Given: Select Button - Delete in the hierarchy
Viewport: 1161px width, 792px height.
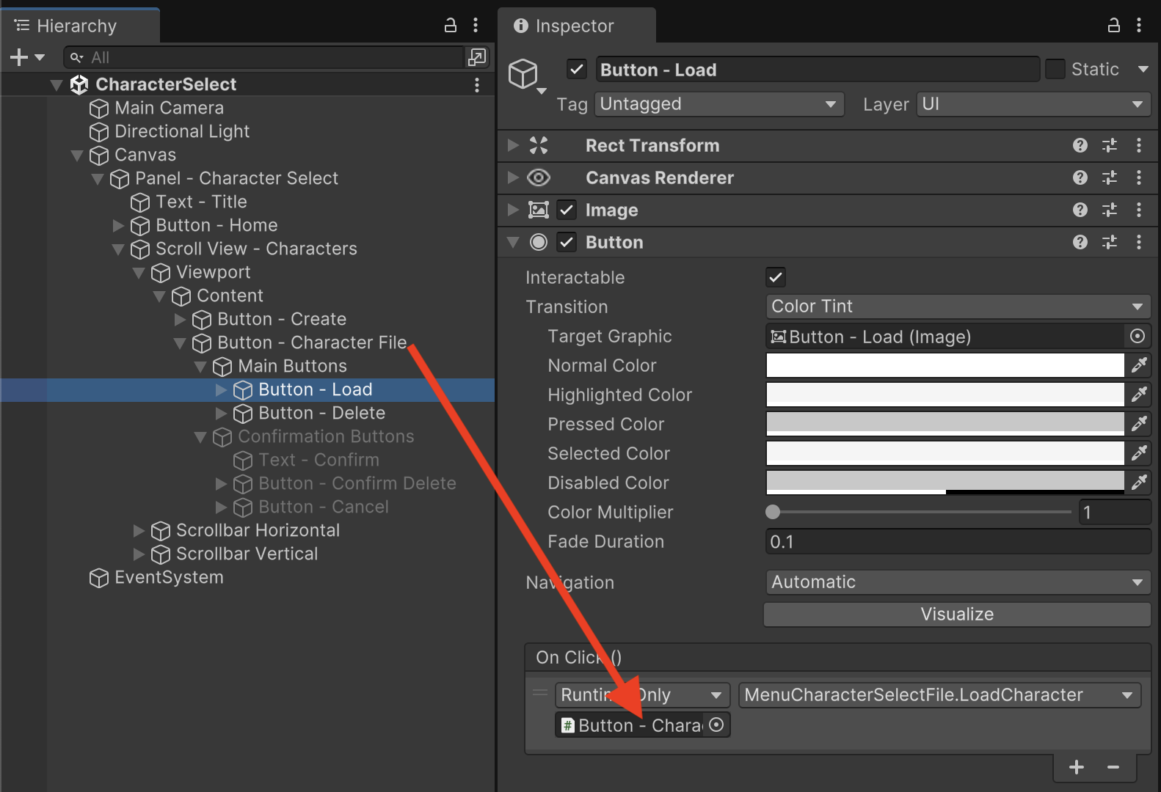Looking at the screenshot, I should 321,413.
